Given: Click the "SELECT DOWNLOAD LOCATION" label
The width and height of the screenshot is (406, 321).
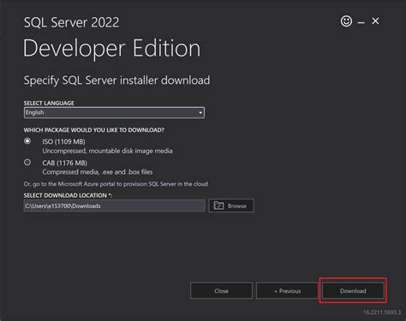Looking at the screenshot, I should pyautogui.click(x=68, y=195).
